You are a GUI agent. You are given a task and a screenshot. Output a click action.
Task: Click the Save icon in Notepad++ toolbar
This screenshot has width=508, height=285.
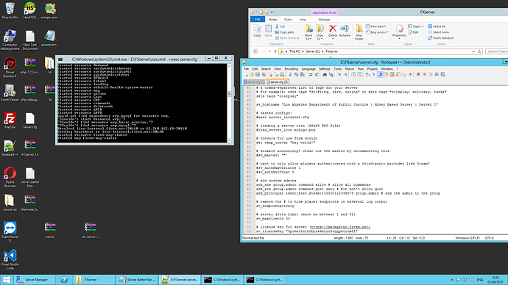pyautogui.click(x=258, y=75)
